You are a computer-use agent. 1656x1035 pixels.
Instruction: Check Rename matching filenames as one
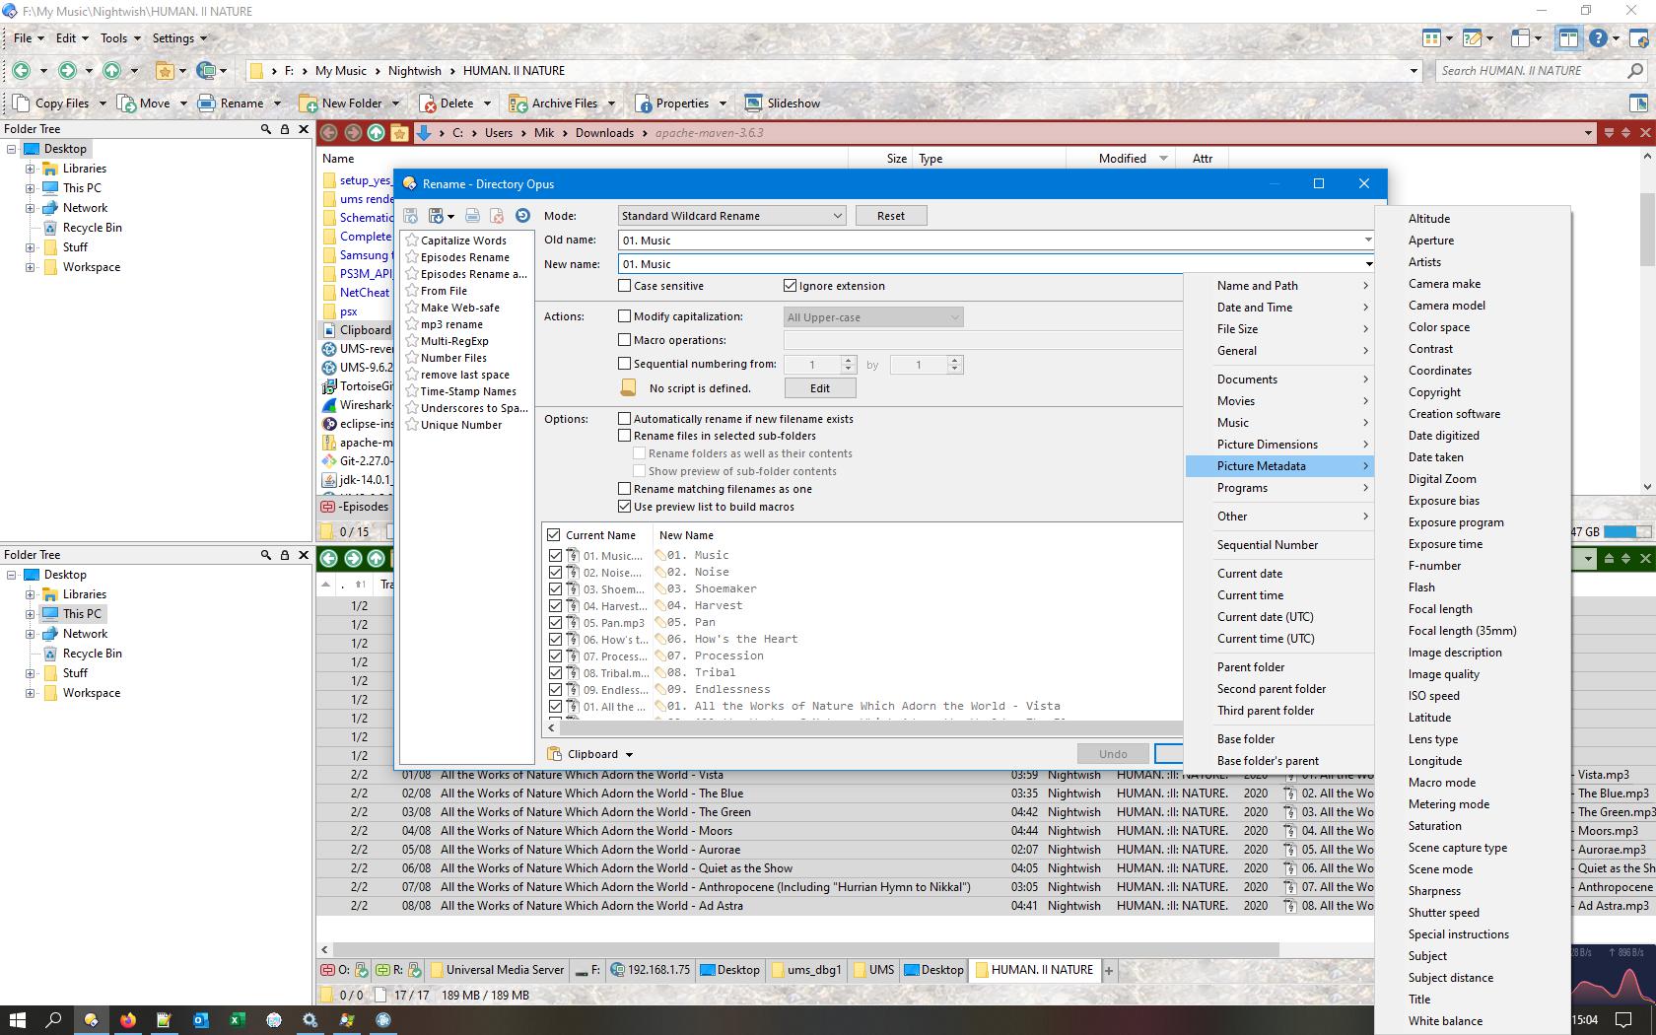pos(624,489)
